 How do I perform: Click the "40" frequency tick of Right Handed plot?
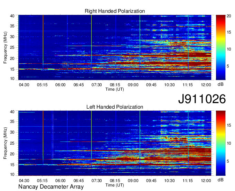(x=12, y=16)
